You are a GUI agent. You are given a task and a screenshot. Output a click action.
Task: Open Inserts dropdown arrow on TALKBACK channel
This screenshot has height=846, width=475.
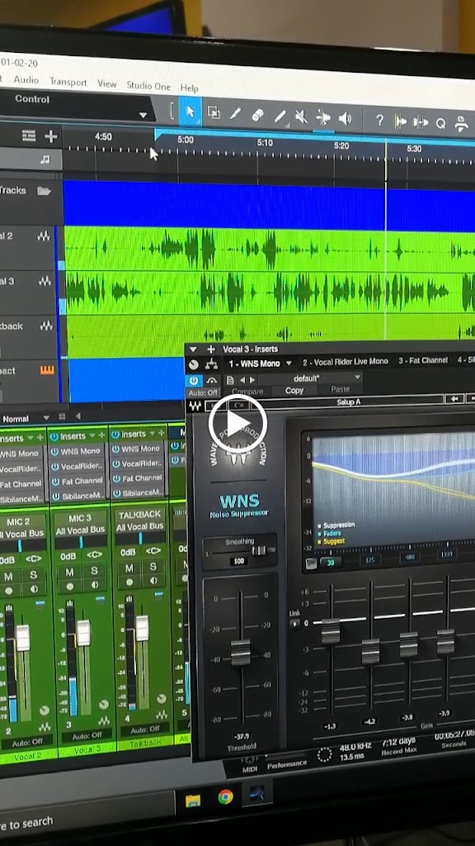[151, 433]
